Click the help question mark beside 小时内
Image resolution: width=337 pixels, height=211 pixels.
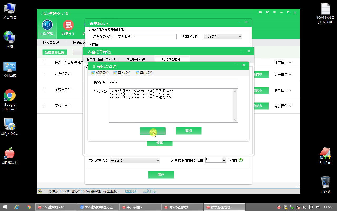tap(241, 160)
